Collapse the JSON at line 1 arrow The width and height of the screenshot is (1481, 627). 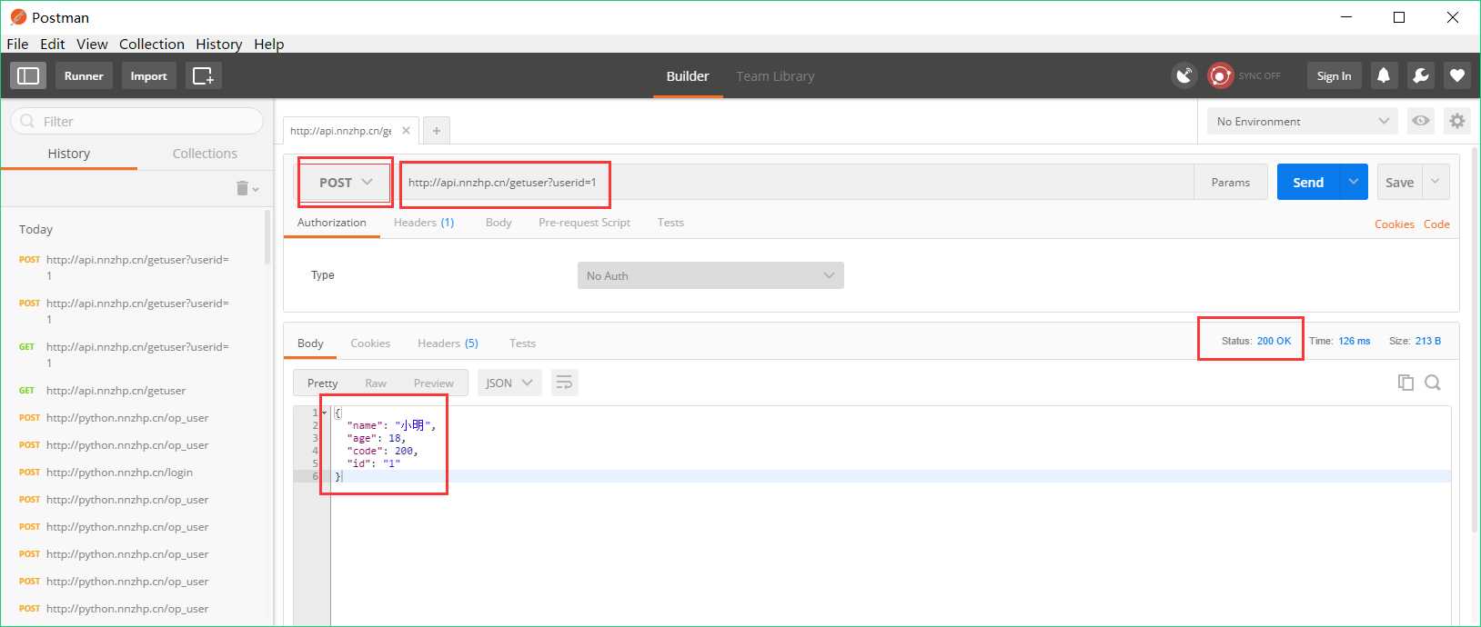324,413
